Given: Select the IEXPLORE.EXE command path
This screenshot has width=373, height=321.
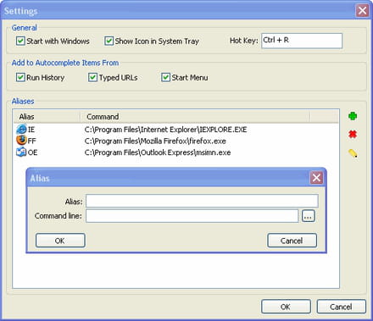Looking at the screenshot, I should point(165,130).
